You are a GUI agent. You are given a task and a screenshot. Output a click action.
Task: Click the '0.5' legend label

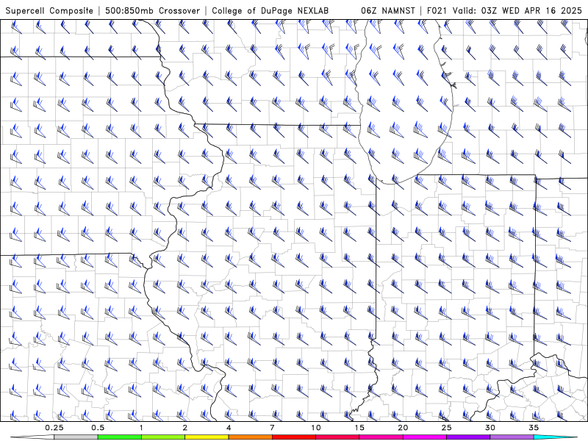[98, 428]
